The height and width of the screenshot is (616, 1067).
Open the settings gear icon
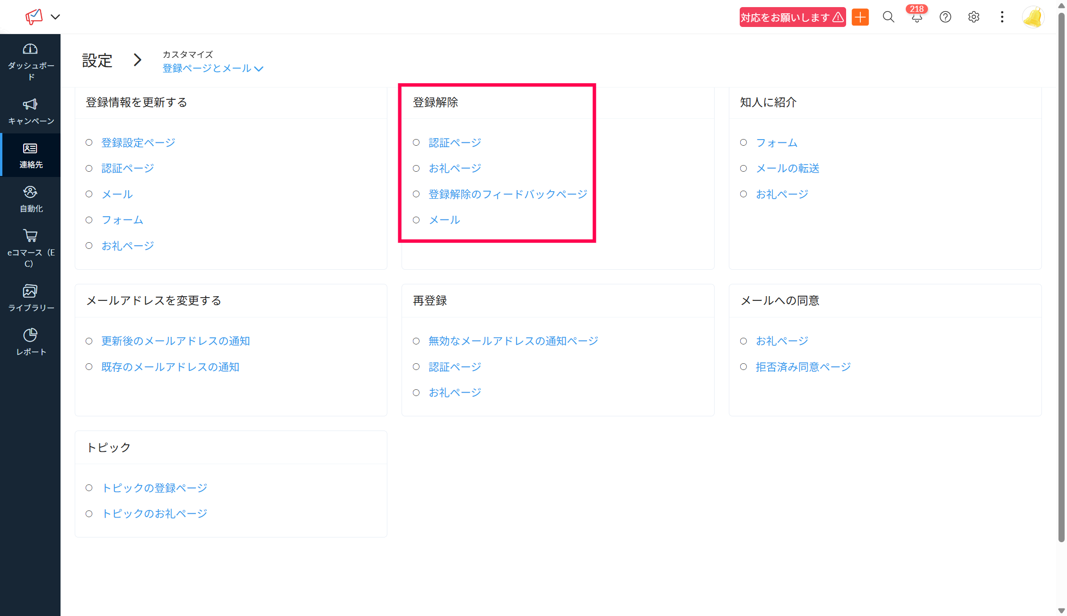(x=973, y=18)
